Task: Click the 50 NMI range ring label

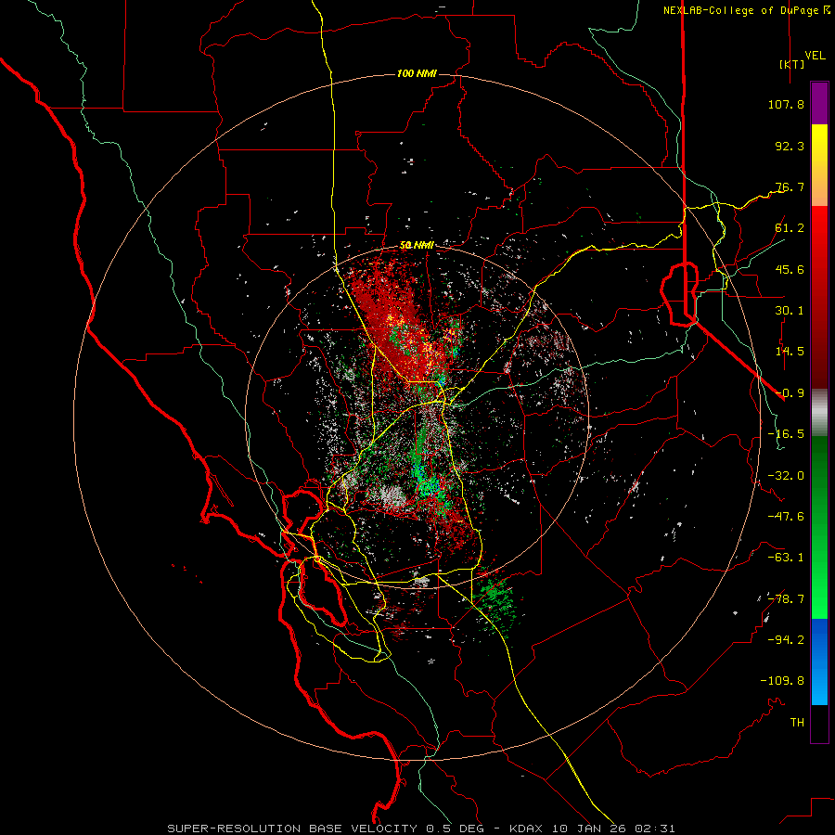Action: click(x=417, y=246)
